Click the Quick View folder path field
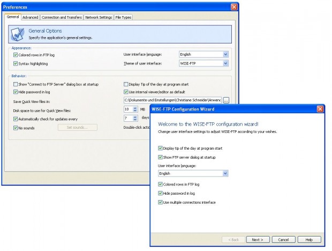The image size is (332, 251). coord(172,100)
